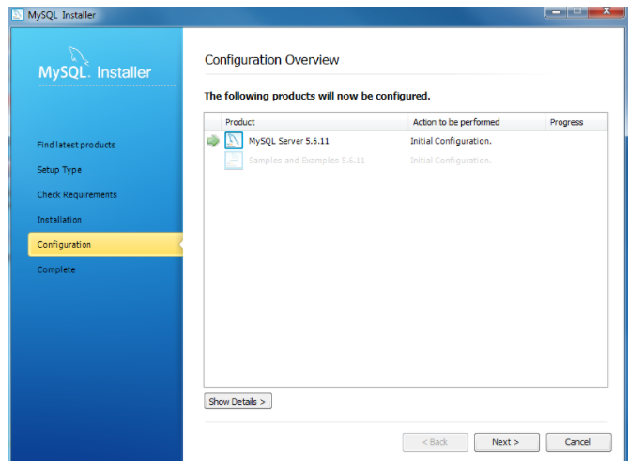Proceed with the Next button
Screen dimensions: 629x461
(x=507, y=442)
